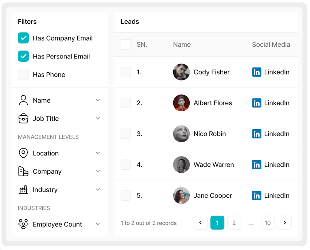Image resolution: width=310 pixels, height=250 pixels.
Task: Click the map pin Location icon
Action: [23, 153]
